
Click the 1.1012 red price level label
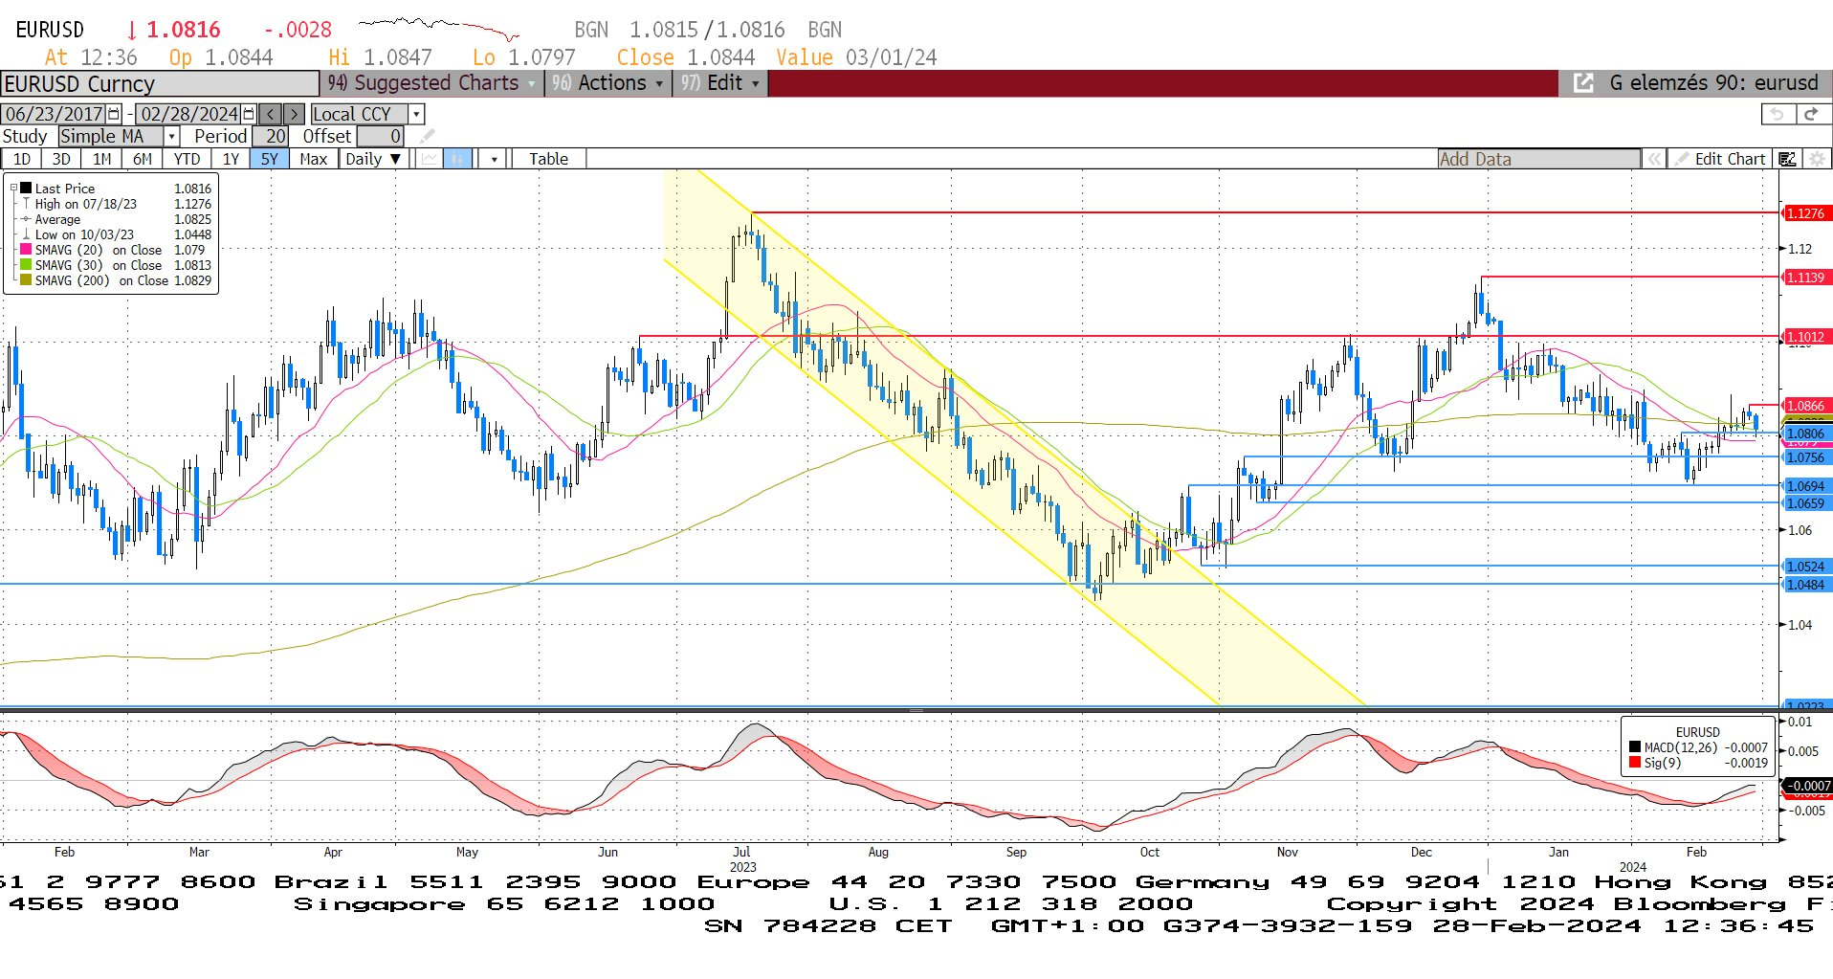(1805, 336)
